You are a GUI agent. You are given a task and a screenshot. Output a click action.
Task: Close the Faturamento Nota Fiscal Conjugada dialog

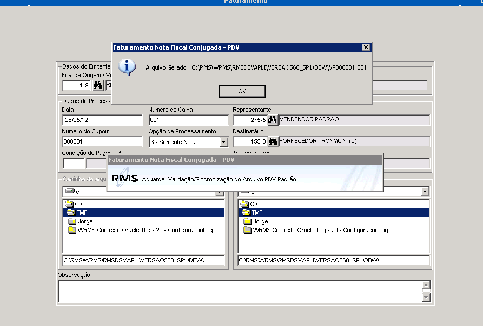point(366,47)
